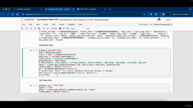Interrupt the kernel with stop icon
Image resolution: width=193 pixels, height=108 pixels.
pos(60,28)
